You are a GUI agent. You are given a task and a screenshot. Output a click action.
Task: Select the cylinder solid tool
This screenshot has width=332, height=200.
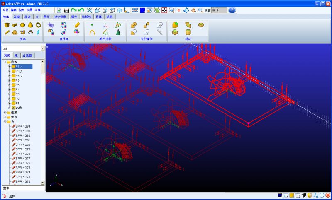15,25
